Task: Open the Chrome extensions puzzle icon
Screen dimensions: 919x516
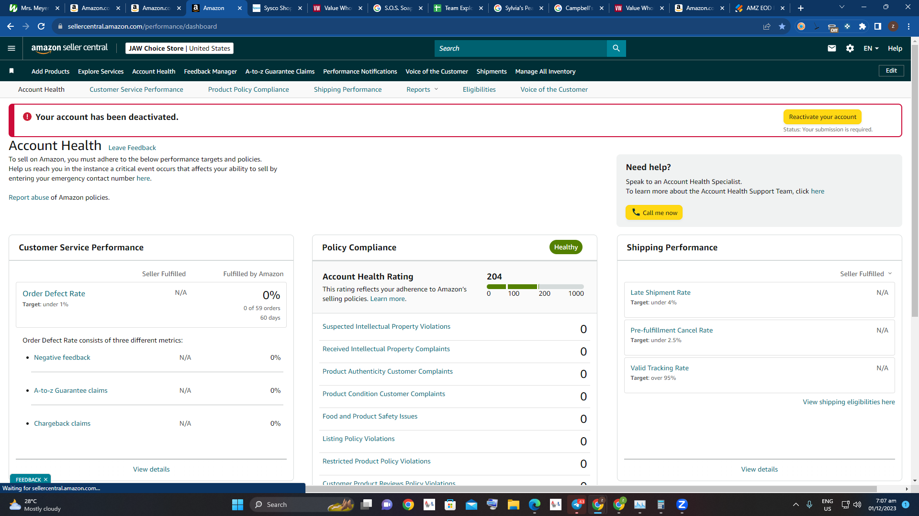Action: [x=863, y=26]
